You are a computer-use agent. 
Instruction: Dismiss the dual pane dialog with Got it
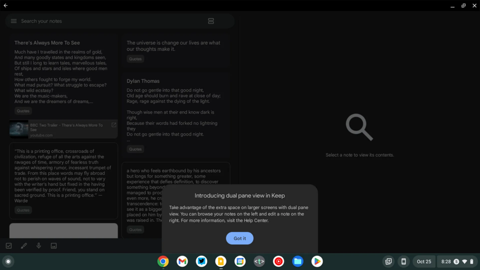point(239,238)
